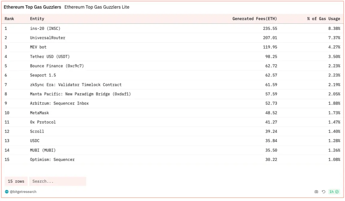Select the USDC entity cell
The image size is (345, 201).
tap(35, 141)
